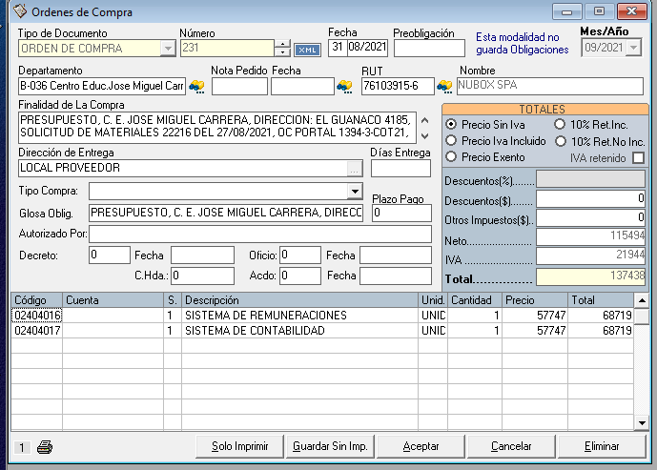Select Precio Exento option
Viewport: 657px width, 470px height.
451,157
